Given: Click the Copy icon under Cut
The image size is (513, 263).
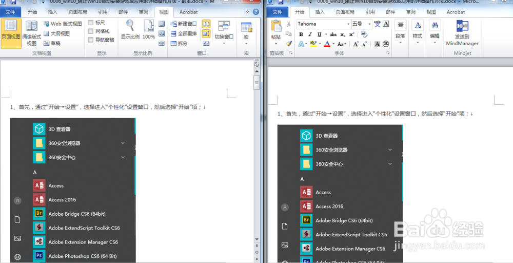Looking at the screenshot, I should click(x=288, y=33).
